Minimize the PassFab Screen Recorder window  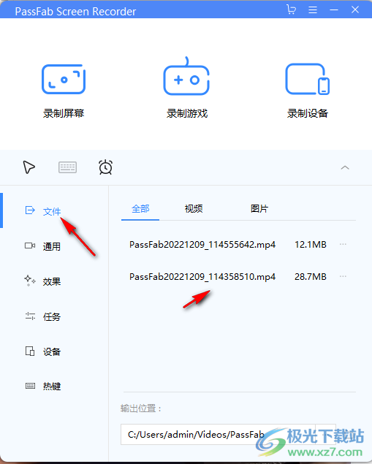point(334,10)
